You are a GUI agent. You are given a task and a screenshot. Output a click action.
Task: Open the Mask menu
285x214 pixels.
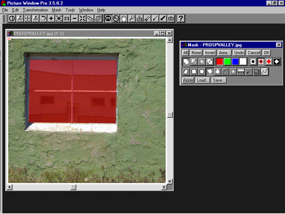coord(56,10)
